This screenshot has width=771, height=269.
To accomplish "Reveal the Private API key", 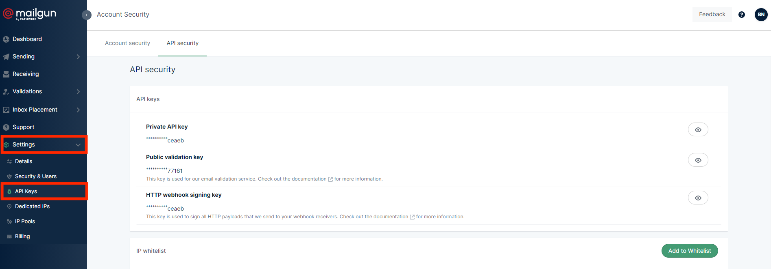I will (x=698, y=130).
